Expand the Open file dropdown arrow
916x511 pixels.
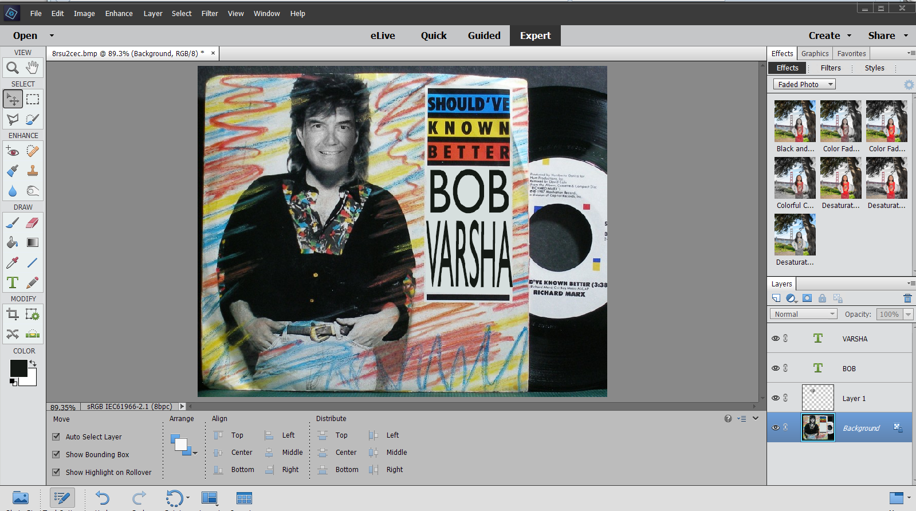tap(52, 36)
